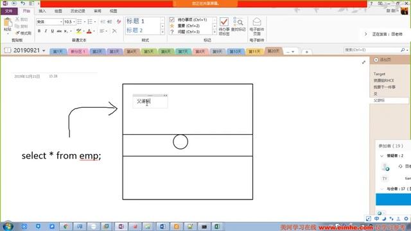Screen dimensions: 411x231
Task: Apply red font color
Action: 89,31
